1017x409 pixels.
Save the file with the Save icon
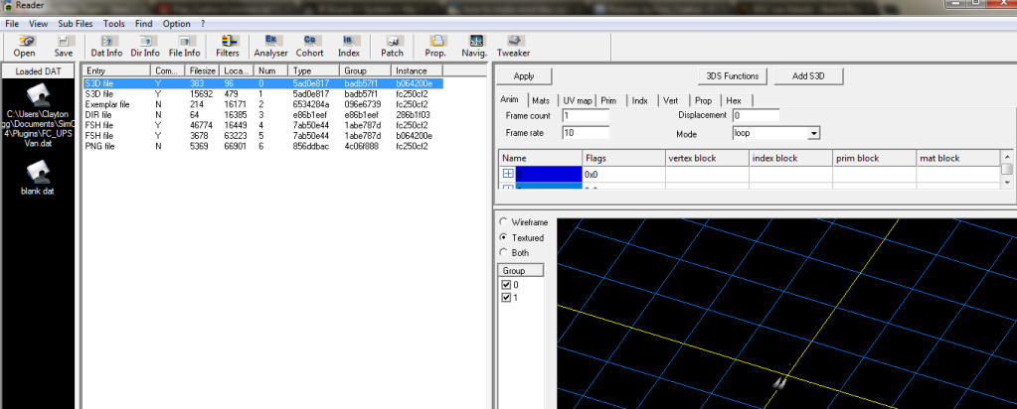click(x=64, y=46)
